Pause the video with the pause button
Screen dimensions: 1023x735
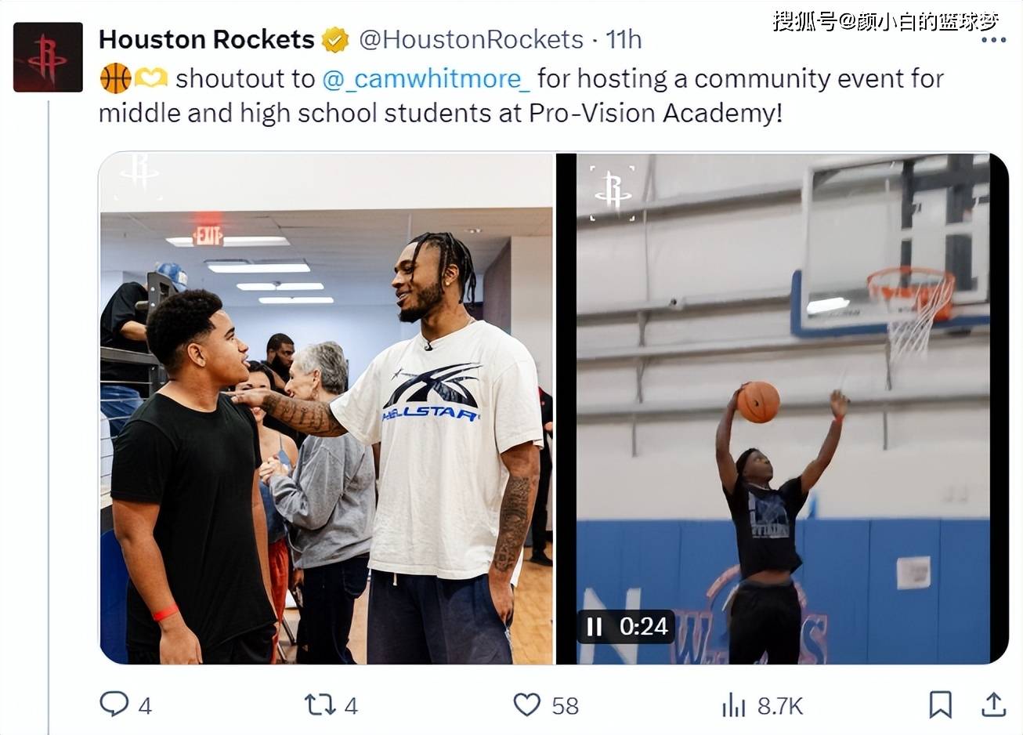click(x=595, y=627)
